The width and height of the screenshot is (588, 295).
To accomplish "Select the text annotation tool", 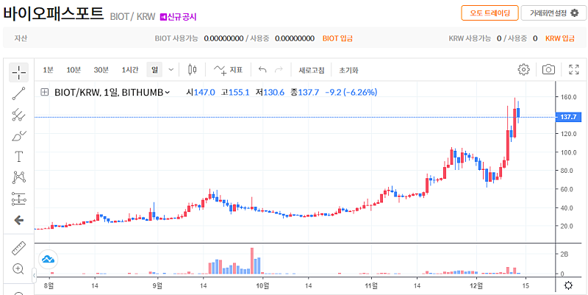I will [x=19, y=157].
